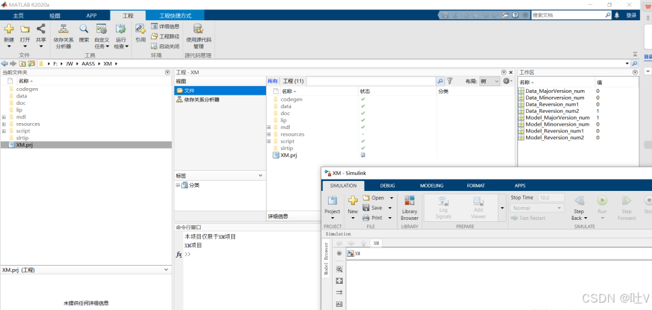Click notification bell icon near 登录
The image size is (652, 310).
(x=617, y=15)
